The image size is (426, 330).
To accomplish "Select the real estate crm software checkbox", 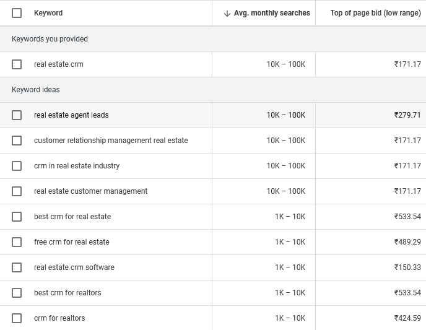I will [17, 267].
